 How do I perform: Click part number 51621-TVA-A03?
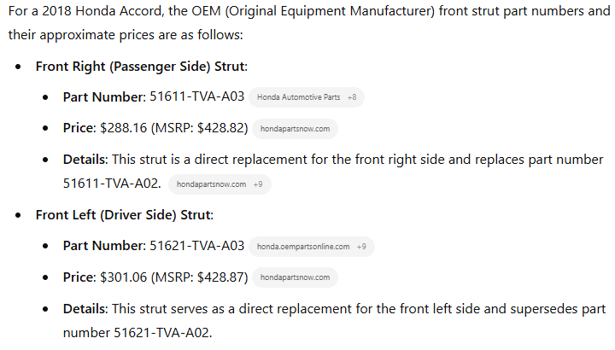point(196,246)
